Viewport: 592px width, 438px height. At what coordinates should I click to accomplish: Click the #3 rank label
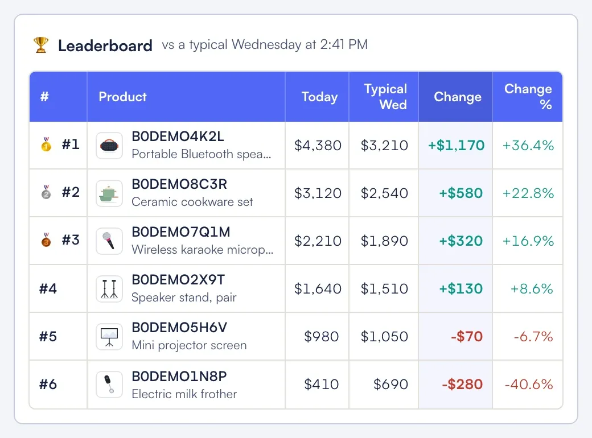pos(71,240)
